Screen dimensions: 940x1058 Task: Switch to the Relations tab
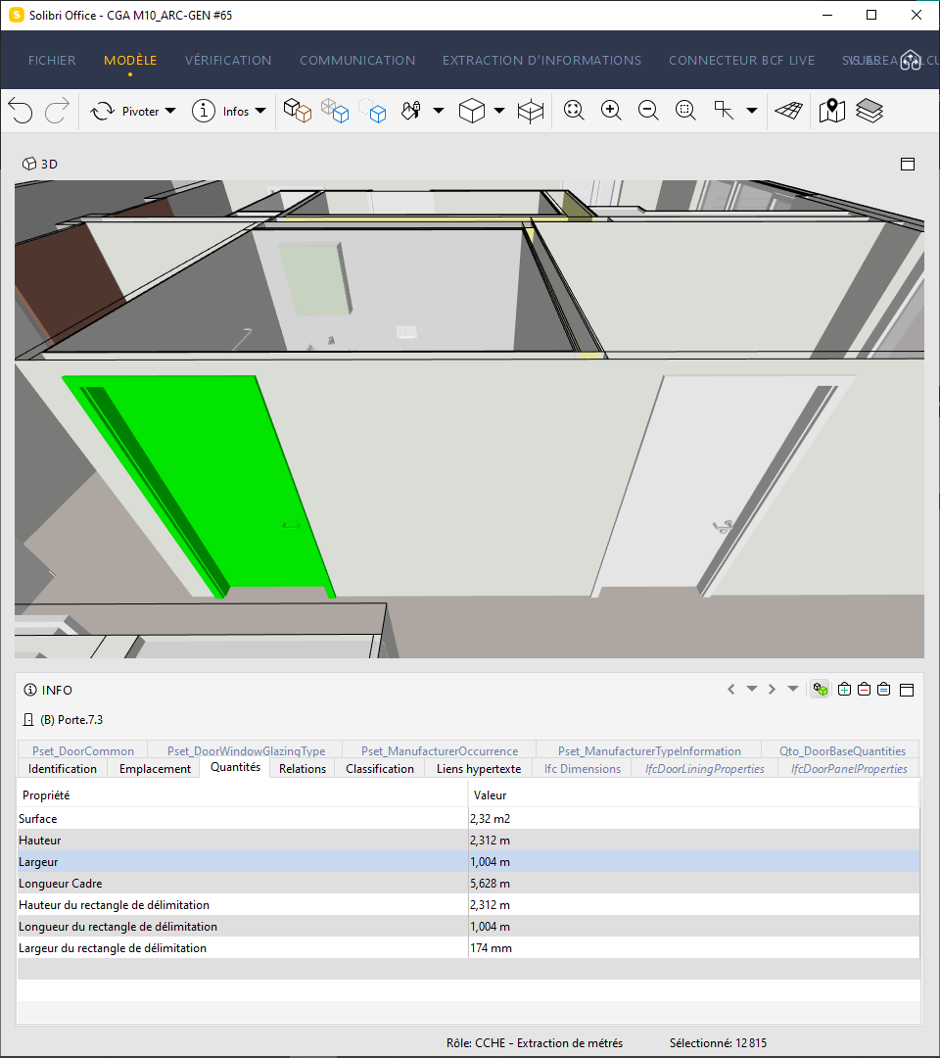pos(303,769)
